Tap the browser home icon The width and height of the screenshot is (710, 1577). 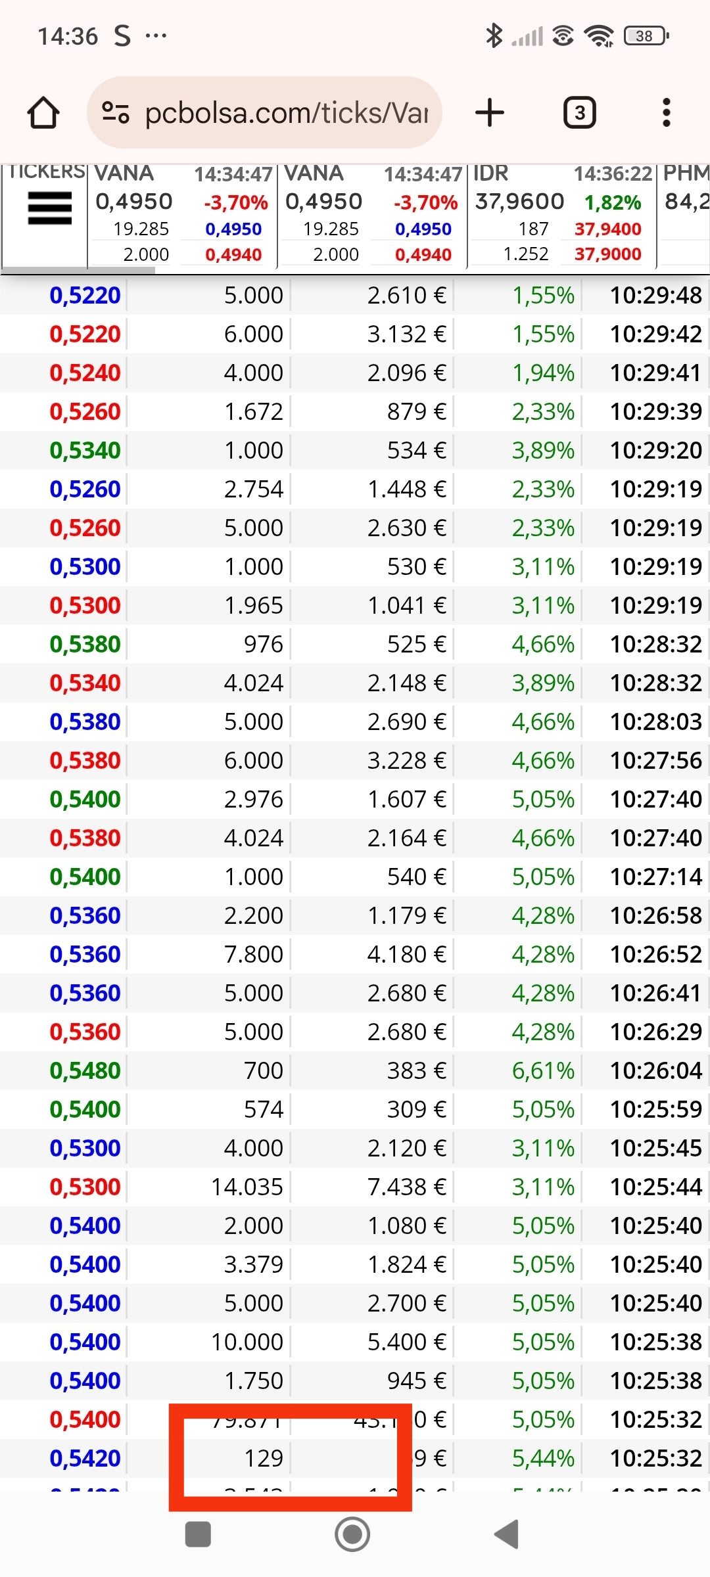tap(43, 113)
